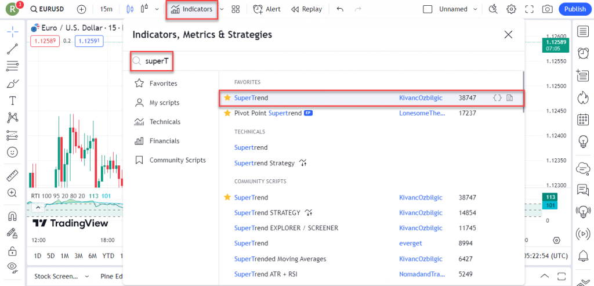Unfavorite the highlighted SuperTrend star

point(227,98)
